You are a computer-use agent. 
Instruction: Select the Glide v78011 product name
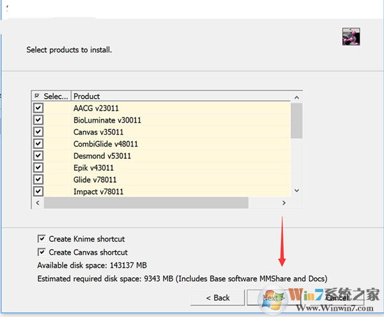[x=95, y=180]
